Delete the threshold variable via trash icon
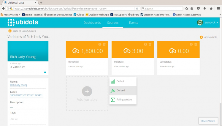The image size is (222, 126). point(104,44)
